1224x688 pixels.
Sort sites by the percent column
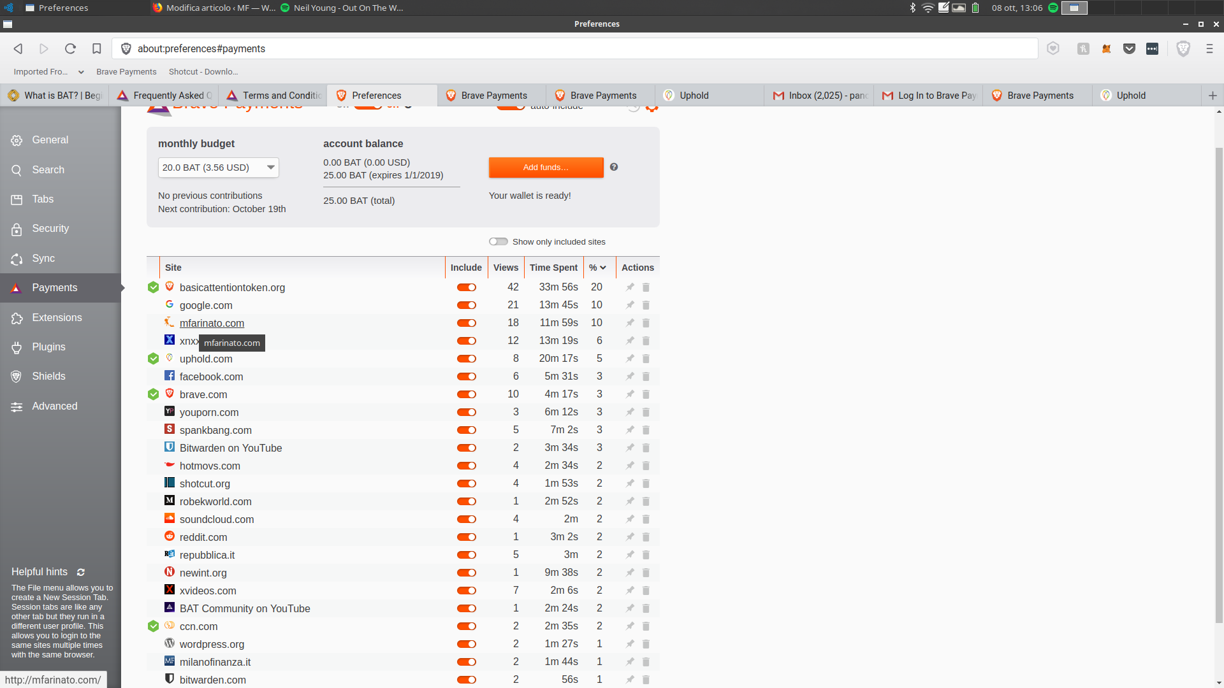[x=598, y=268]
